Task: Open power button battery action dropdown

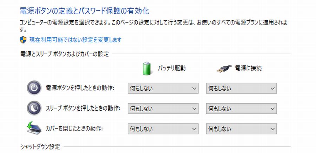Action: pyautogui.click(x=163, y=88)
